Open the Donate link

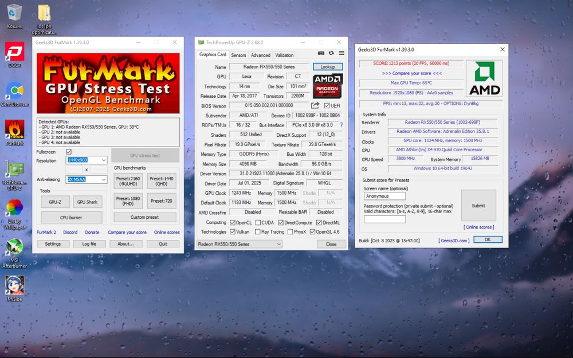[92, 233]
